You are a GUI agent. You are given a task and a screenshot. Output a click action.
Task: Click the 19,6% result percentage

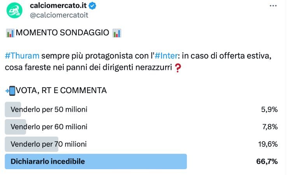coord(268,144)
